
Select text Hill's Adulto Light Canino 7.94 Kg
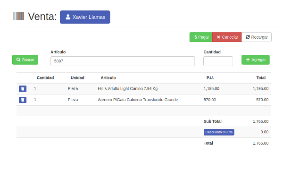coord(128,89)
